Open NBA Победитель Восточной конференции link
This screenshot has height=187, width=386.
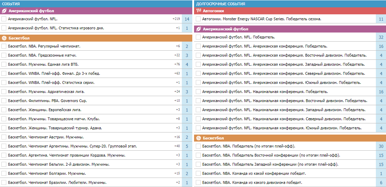tap(271, 155)
